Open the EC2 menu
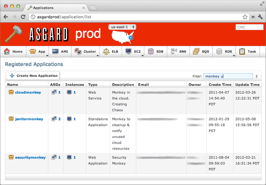 click(x=133, y=51)
